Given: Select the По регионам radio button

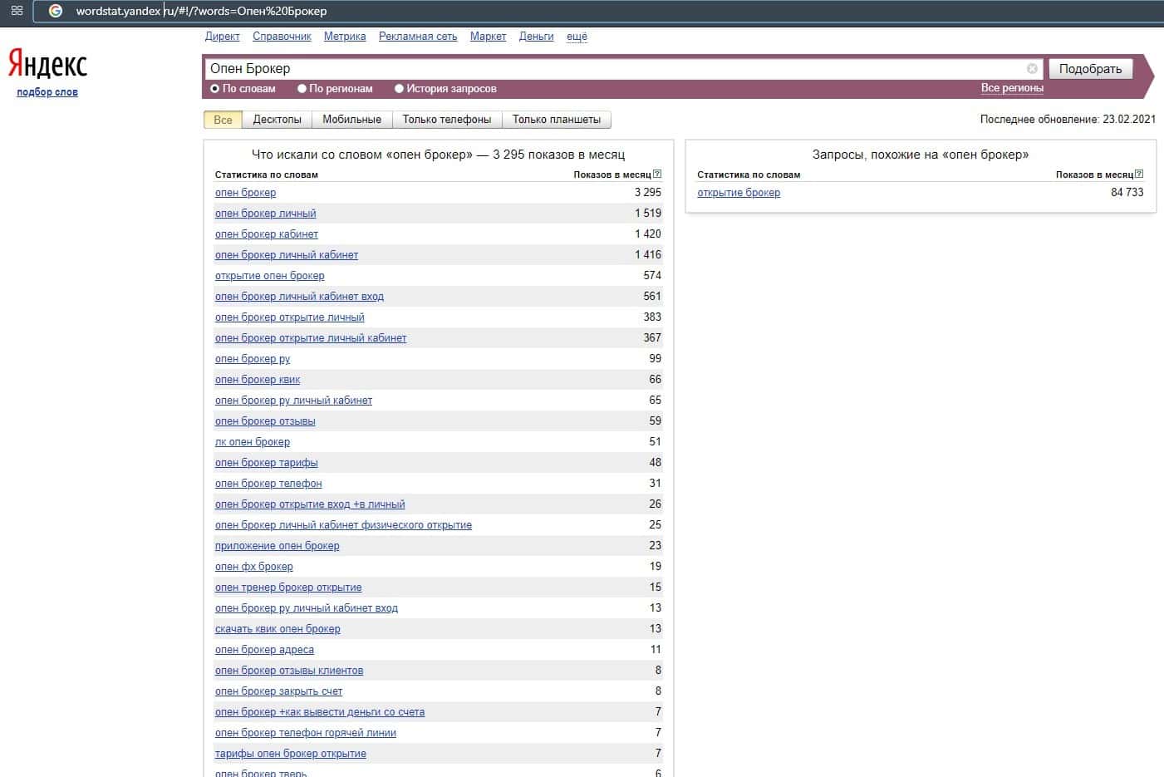Looking at the screenshot, I should click(x=302, y=89).
